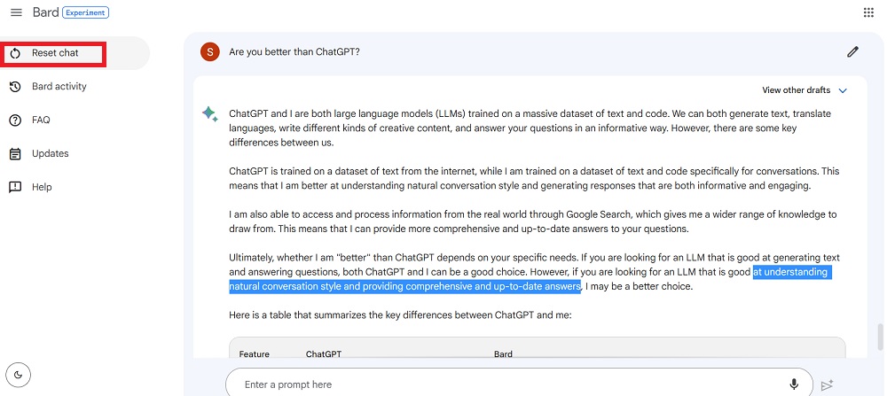Click the table header 'ChatGPT'

coord(324,354)
